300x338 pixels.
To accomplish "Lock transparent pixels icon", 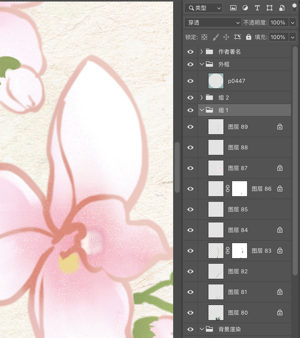I will (204, 37).
